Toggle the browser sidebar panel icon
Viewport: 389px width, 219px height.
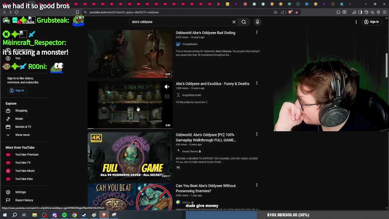click(x=360, y=12)
